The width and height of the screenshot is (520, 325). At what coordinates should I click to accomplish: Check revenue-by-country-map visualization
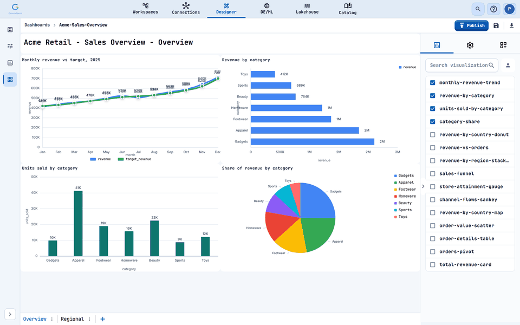[x=432, y=212]
